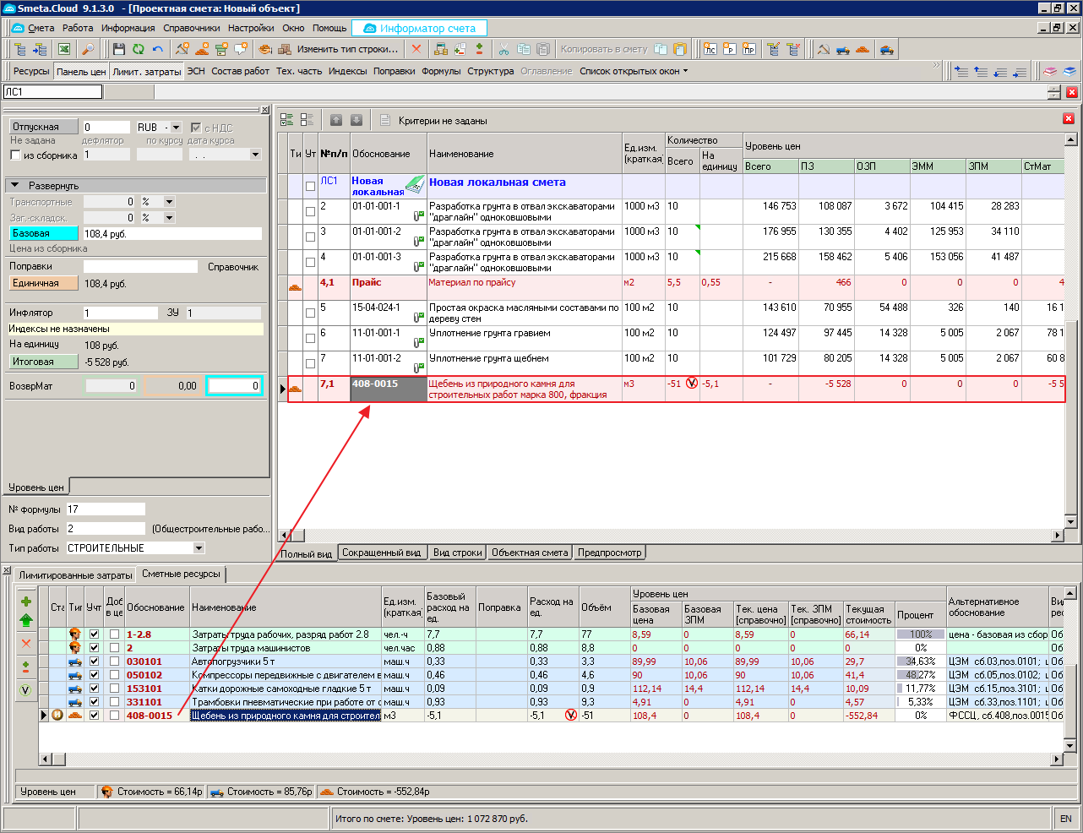
Task: Click the plus/minus icon in resources panel
Action: [x=26, y=667]
